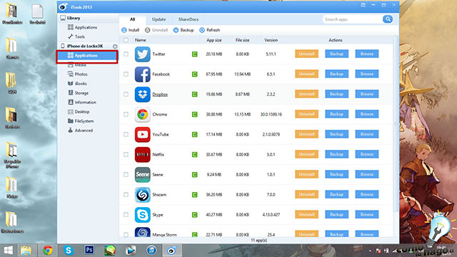The height and width of the screenshot is (257, 457).
Task: Uninstall the Twitter app
Action: tap(306, 54)
